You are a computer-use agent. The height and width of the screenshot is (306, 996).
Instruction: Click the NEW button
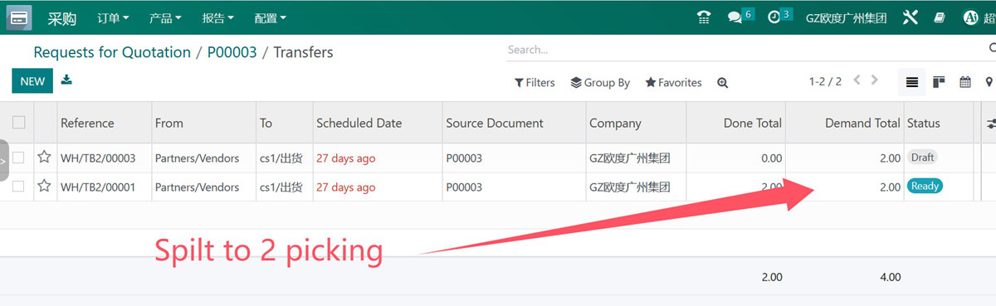32,81
